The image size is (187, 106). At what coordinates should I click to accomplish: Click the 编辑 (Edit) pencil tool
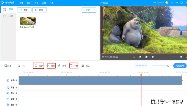(x=62, y=66)
